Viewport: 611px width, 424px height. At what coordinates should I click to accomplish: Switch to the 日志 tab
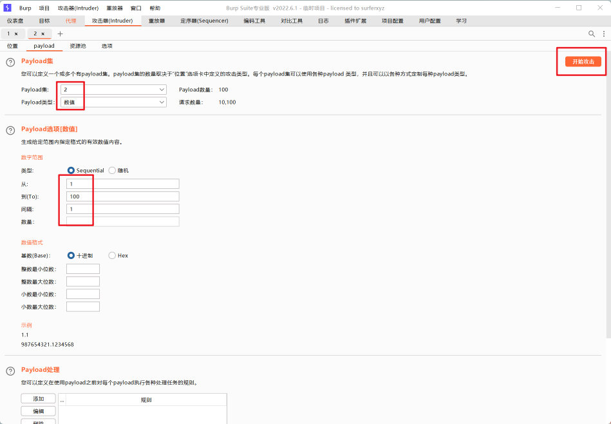click(323, 21)
